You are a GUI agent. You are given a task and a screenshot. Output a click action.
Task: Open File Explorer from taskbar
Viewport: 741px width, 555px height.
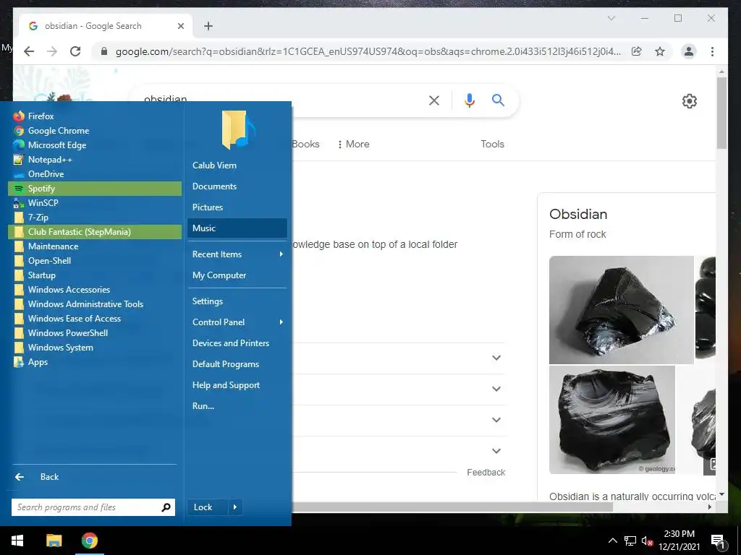coord(54,541)
